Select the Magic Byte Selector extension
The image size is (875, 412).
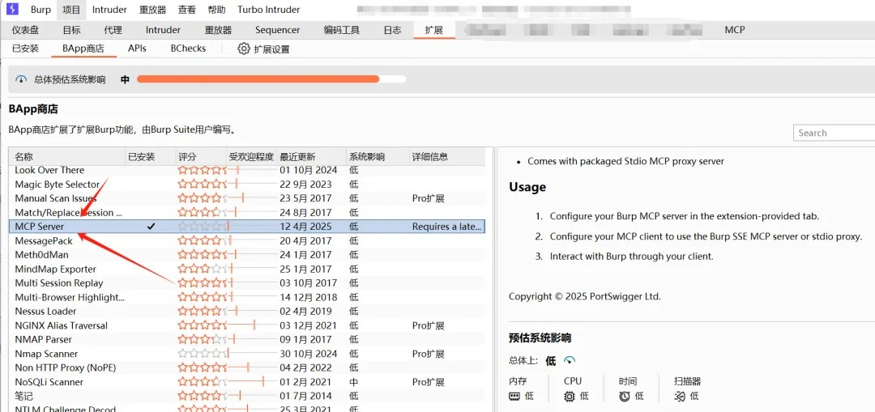[x=57, y=184]
